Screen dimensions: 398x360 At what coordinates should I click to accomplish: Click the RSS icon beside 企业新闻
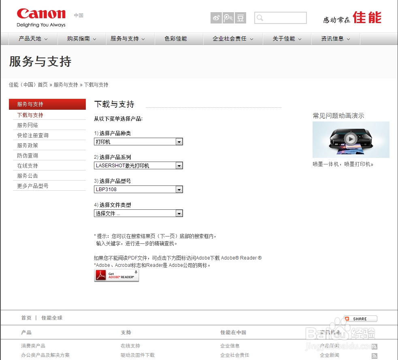[x=375, y=355]
